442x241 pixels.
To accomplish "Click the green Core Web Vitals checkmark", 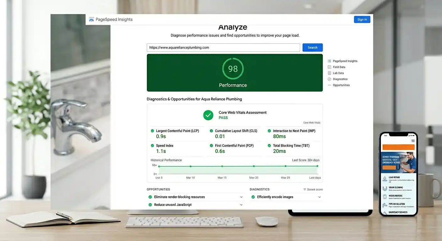I will tap(208, 115).
